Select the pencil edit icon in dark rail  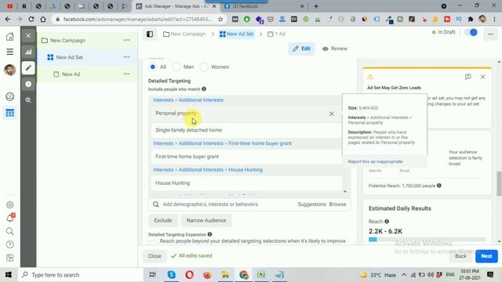[28, 68]
